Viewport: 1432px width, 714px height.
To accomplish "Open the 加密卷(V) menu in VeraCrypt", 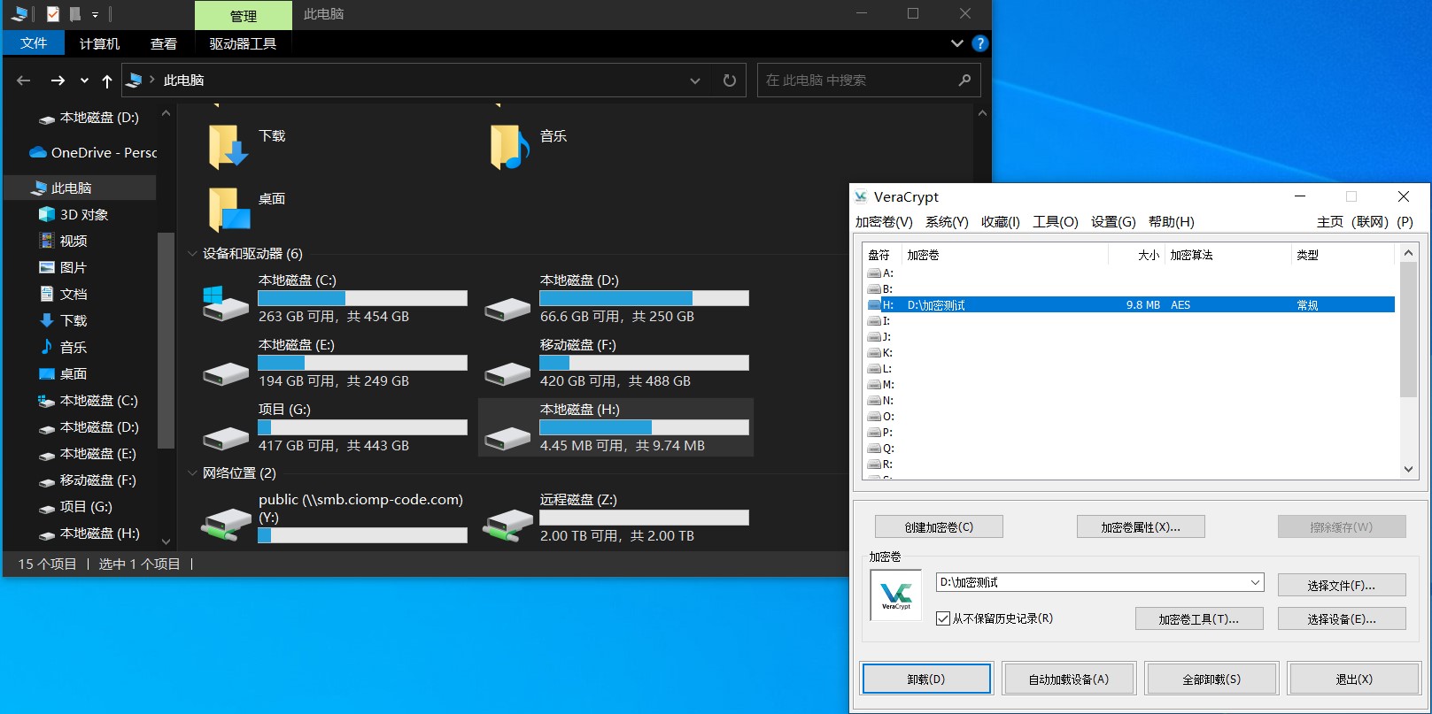I will click(x=884, y=222).
